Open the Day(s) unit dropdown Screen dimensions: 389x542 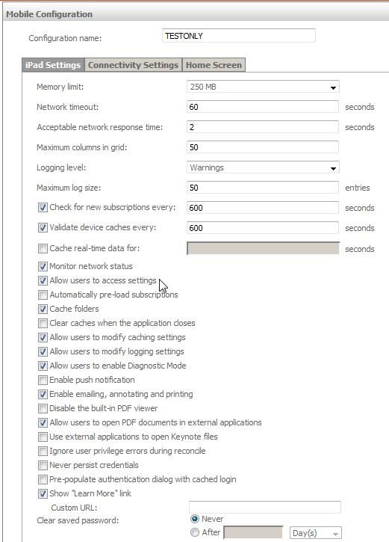[316, 533]
